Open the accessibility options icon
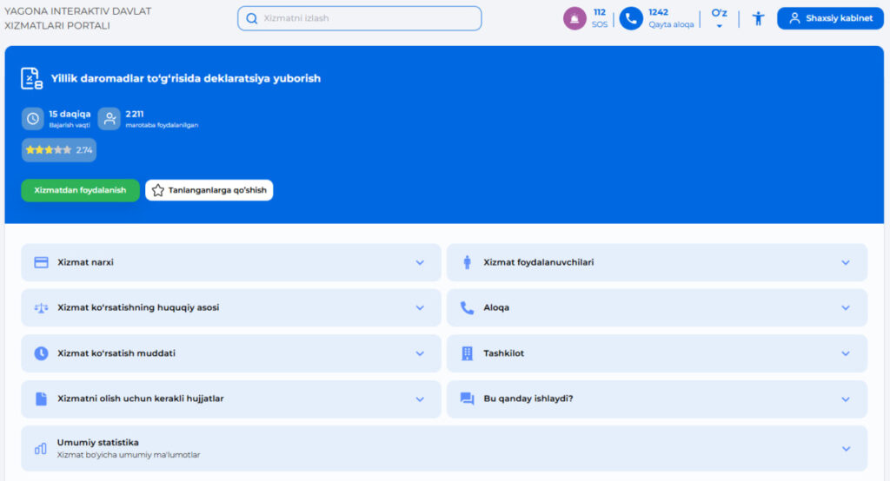 pyautogui.click(x=758, y=18)
